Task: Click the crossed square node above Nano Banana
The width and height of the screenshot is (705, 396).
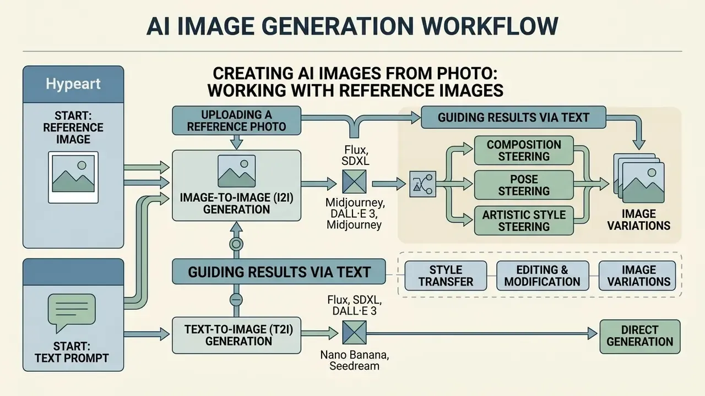Action: (x=353, y=333)
